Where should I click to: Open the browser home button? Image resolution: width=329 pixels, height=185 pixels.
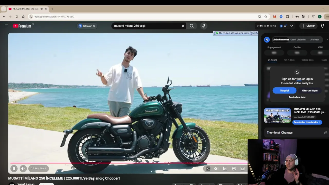pos(23,17)
